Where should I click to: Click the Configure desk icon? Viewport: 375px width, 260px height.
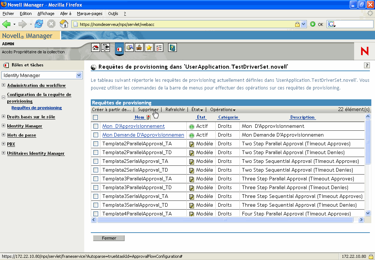pyautogui.click(x=139, y=47)
